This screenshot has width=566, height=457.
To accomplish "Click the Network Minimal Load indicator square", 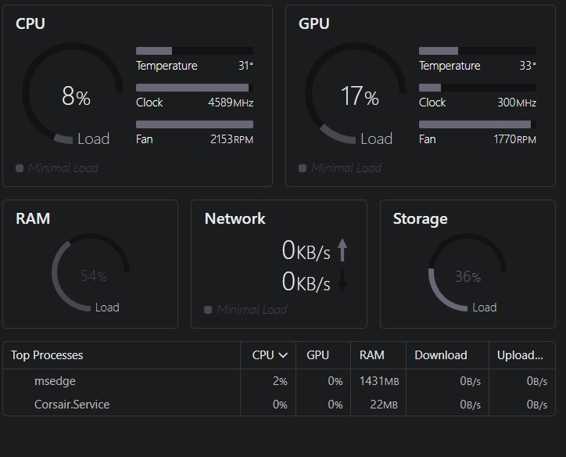I will (208, 310).
